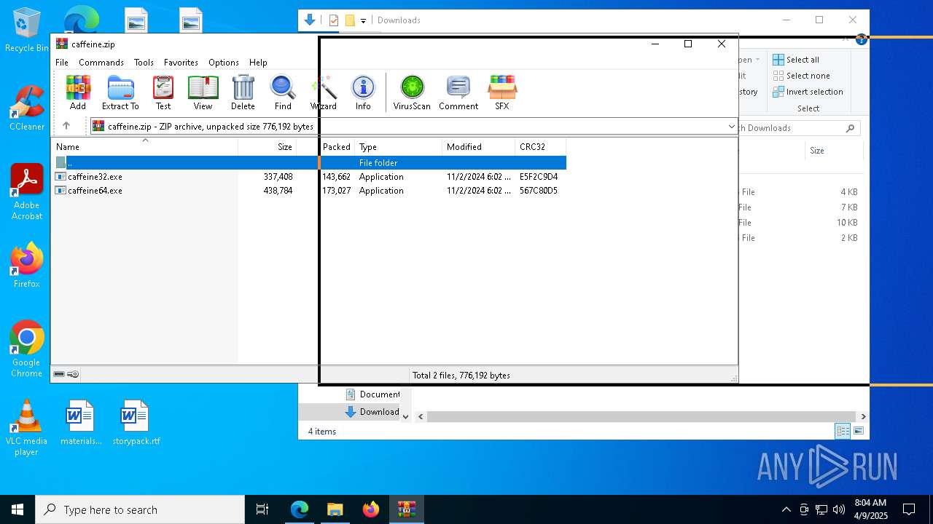Click Invert selection in Explorer ribbon
This screenshot has height=524, width=933.
point(808,92)
